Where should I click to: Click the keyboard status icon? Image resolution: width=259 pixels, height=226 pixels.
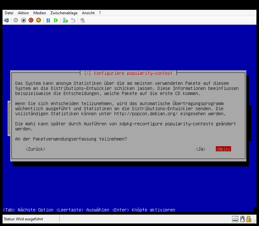235,219
